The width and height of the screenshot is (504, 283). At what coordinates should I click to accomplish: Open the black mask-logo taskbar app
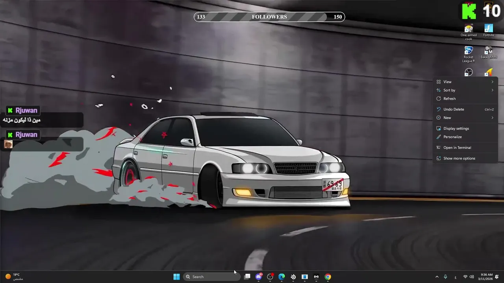(x=316, y=277)
